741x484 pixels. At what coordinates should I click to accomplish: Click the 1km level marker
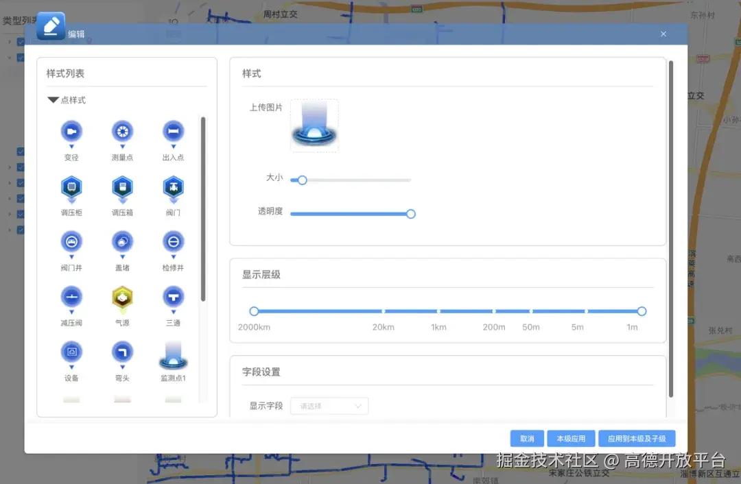point(438,311)
